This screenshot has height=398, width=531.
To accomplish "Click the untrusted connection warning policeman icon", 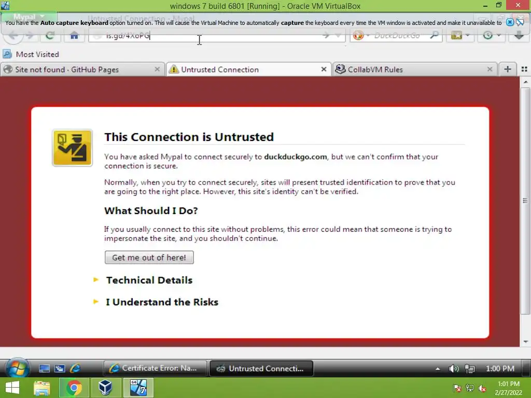I will tap(72, 148).
